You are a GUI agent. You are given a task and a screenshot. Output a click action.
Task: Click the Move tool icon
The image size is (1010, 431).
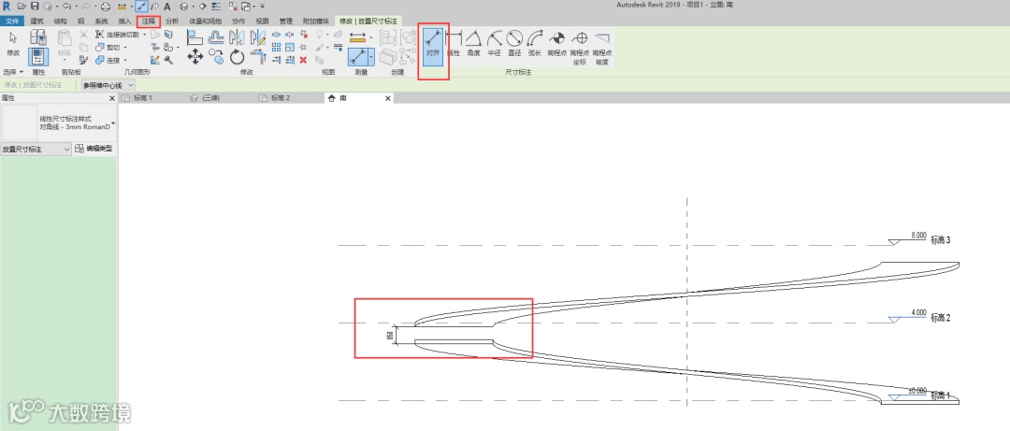[195, 57]
